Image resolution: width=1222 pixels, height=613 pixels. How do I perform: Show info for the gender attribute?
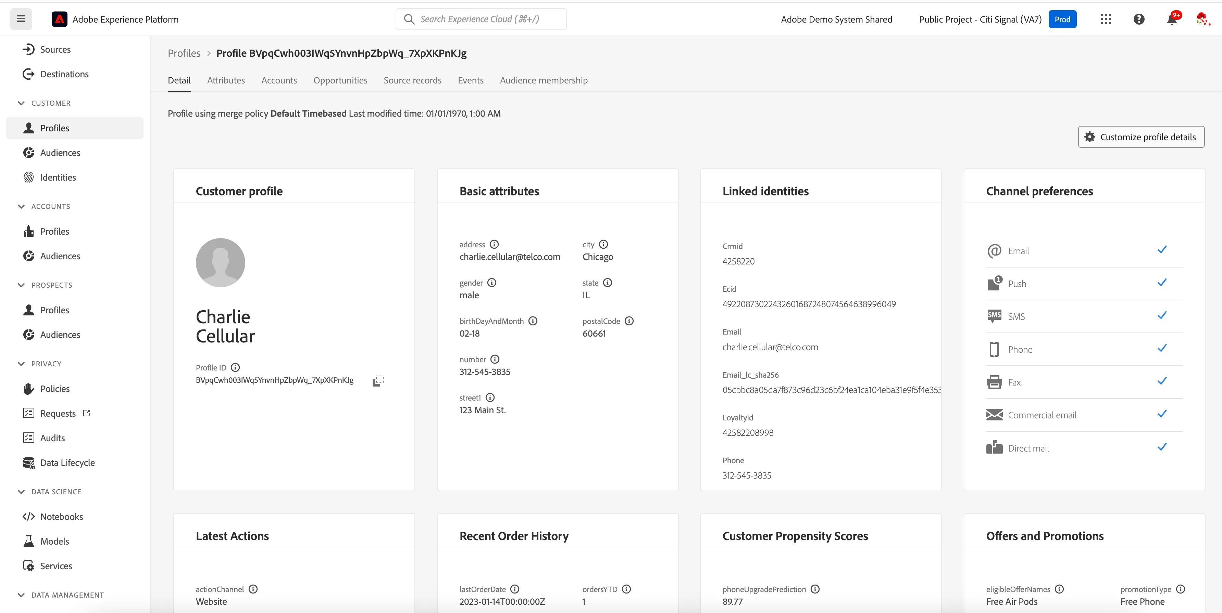492,283
